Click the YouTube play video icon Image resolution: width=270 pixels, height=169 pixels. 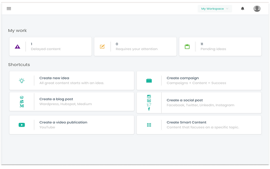[x=22, y=125]
